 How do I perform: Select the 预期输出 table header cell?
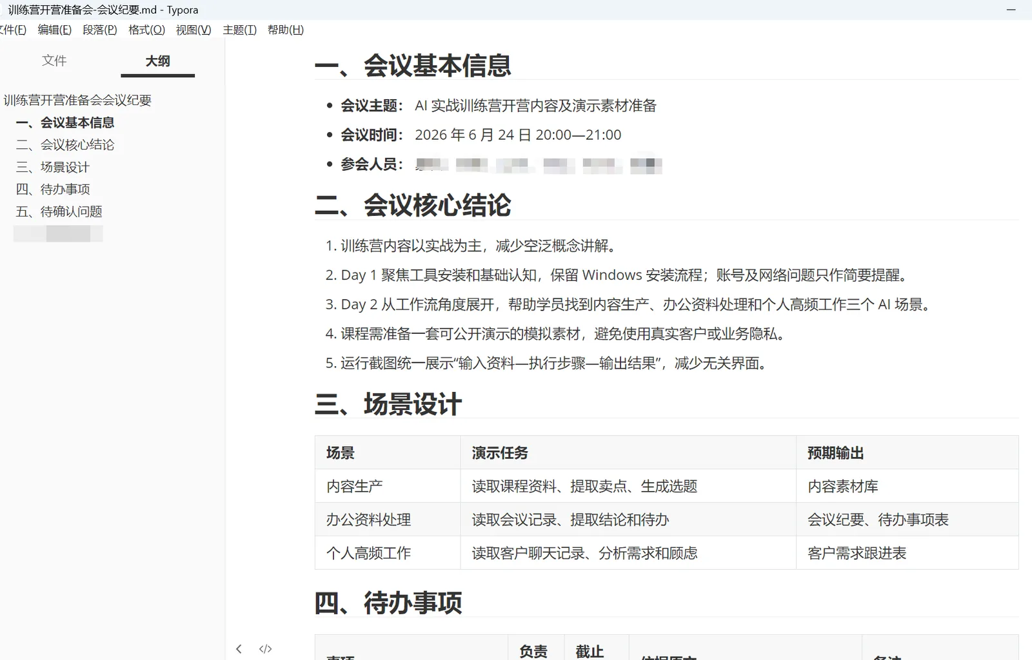(x=908, y=452)
